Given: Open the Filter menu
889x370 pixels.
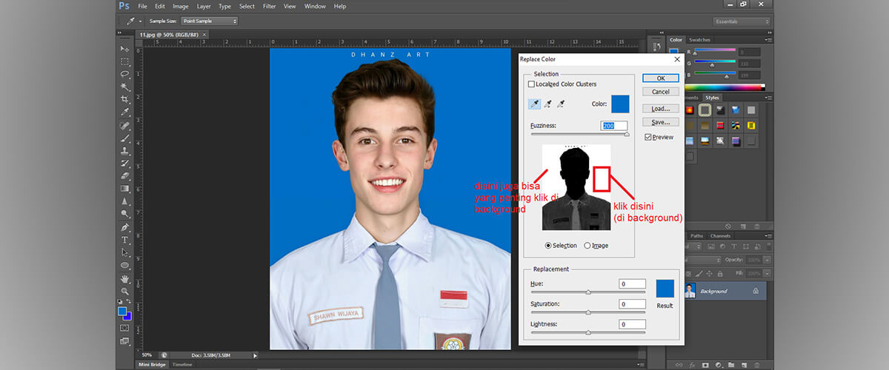Looking at the screenshot, I should point(269,7).
